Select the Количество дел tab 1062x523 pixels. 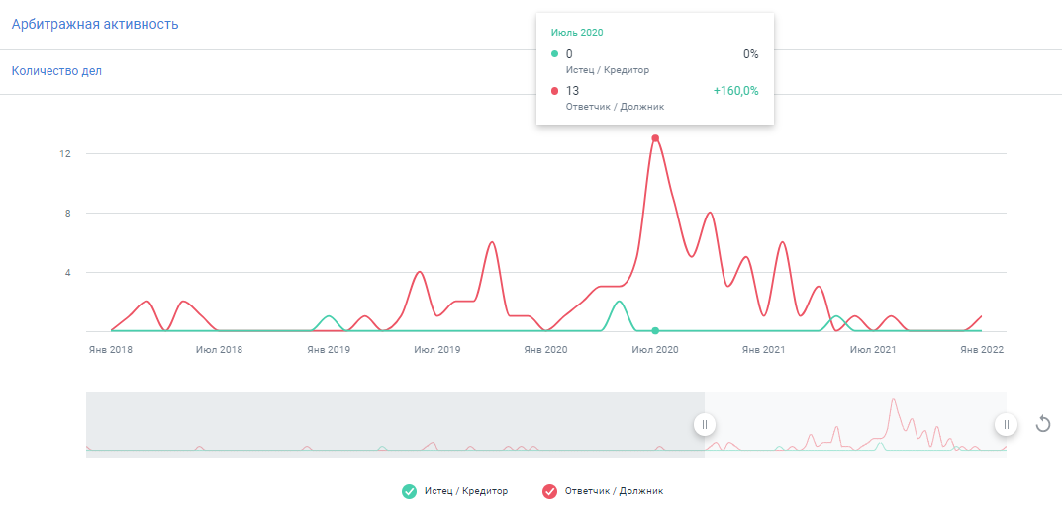tap(56, 71)
